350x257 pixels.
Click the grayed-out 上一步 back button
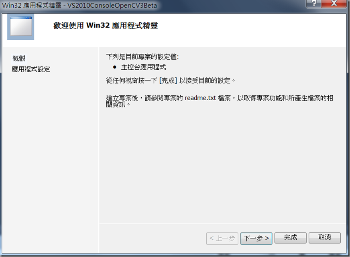coord(222,238)
